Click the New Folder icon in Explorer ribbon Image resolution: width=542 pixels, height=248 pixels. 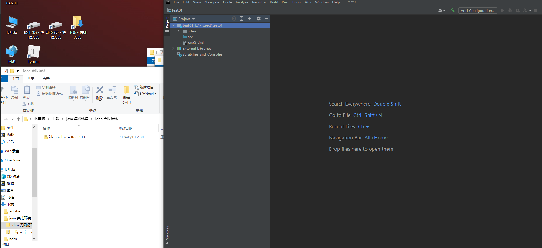click(x=127, y=90)
